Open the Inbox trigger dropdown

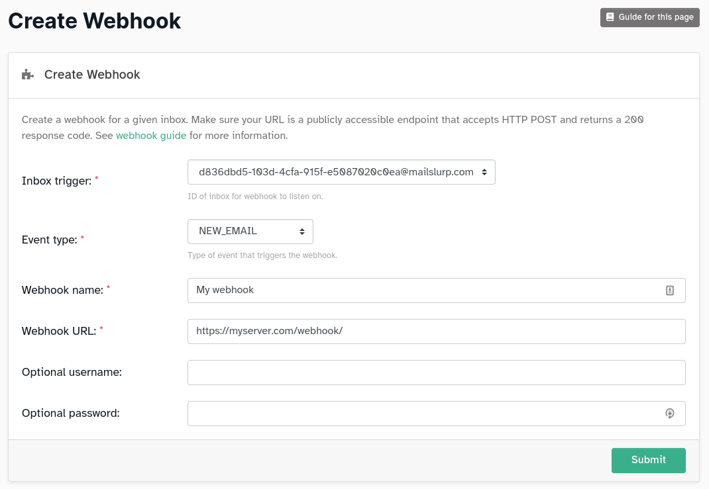(341, 172)
